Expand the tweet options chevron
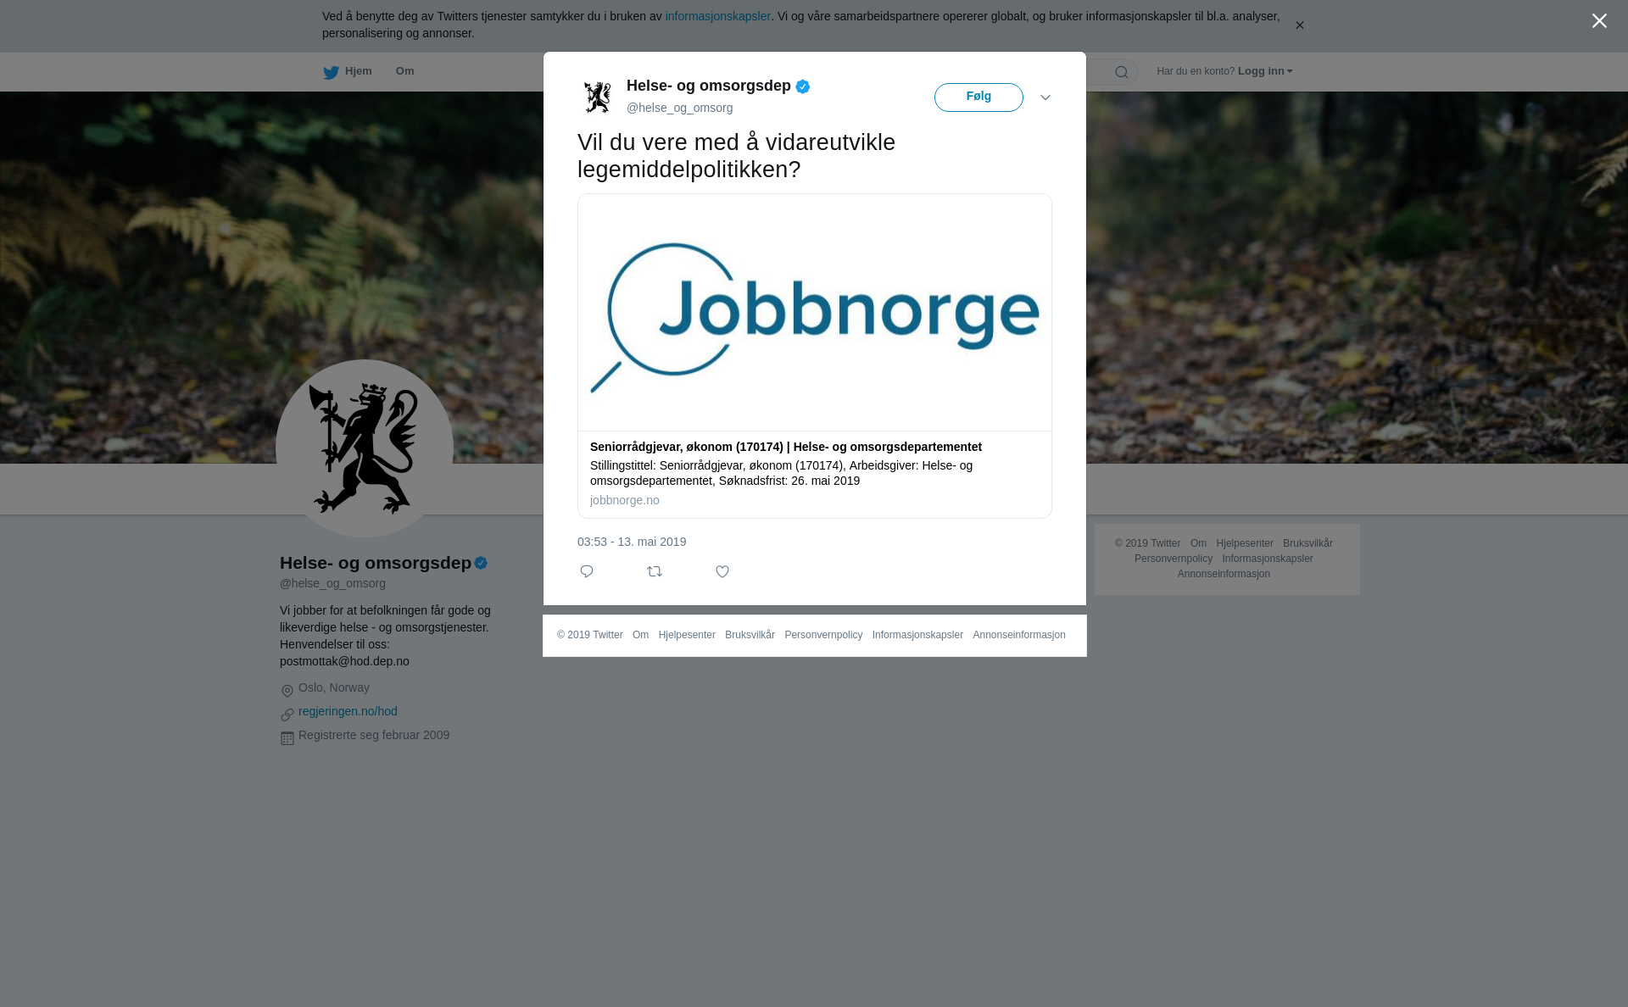This screenshot has height=1007, width=1628. pos(1045,97)
